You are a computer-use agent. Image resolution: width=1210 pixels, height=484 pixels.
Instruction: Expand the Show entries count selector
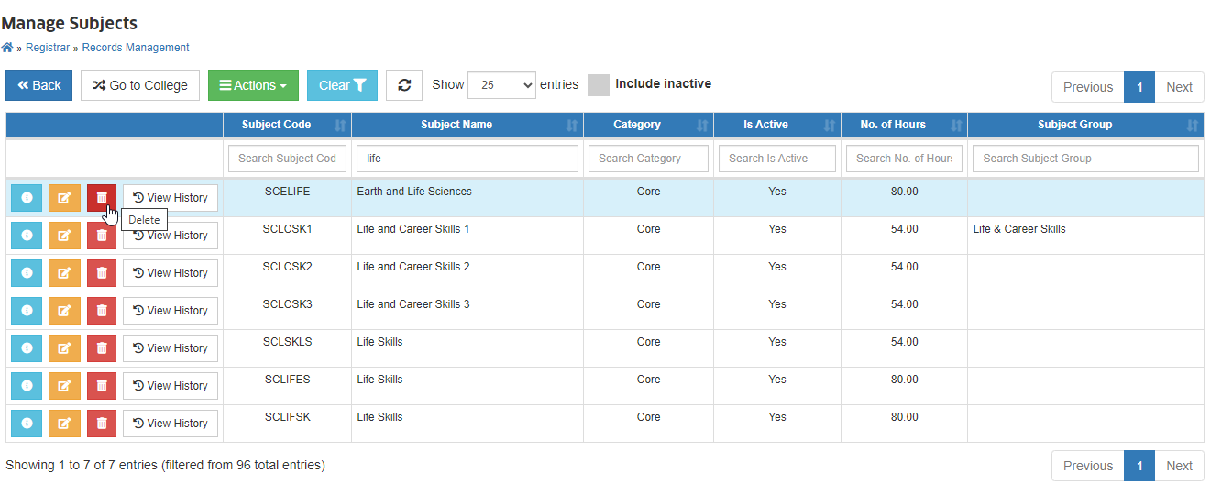501,85
